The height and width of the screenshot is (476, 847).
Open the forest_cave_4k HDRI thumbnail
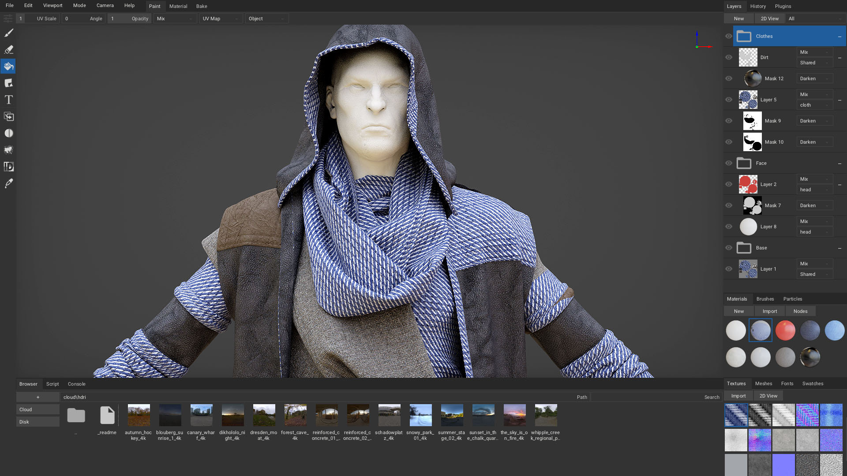[x=295, y=415]
